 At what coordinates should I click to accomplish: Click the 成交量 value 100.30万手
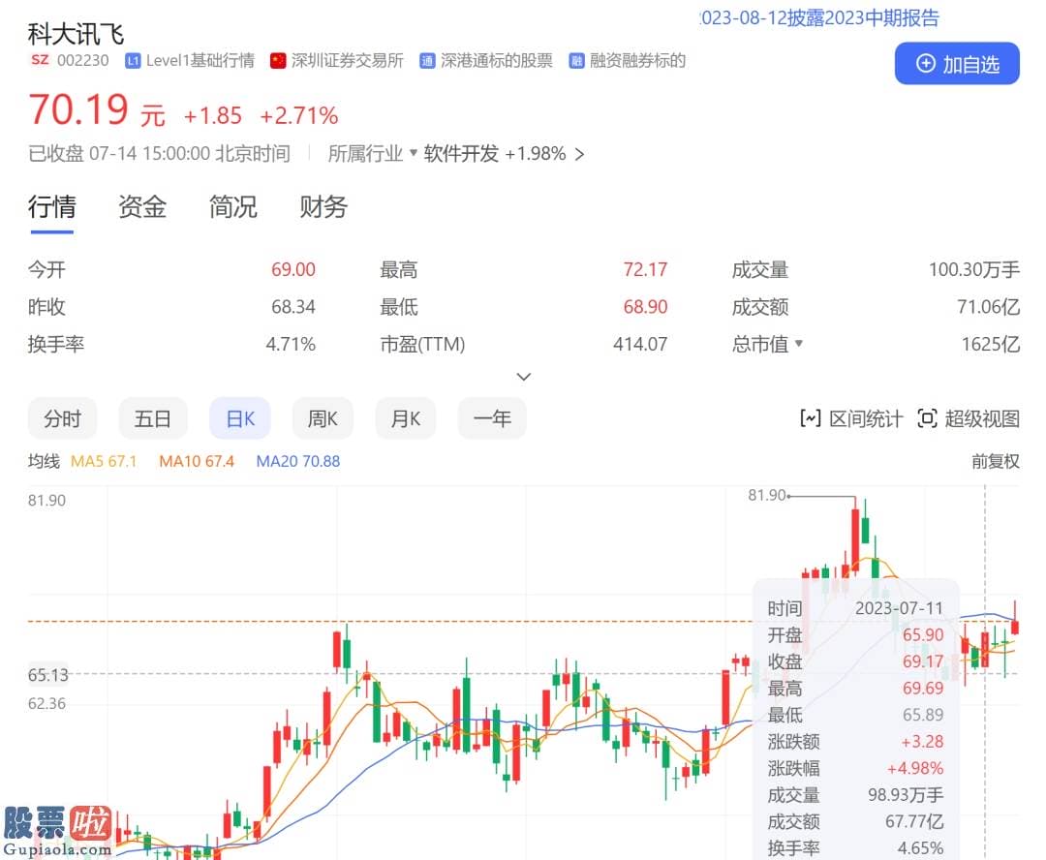(974, 269)
